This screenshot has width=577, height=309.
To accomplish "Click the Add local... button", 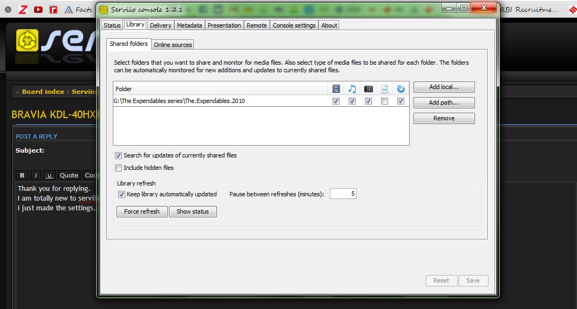I will click(x=444, y=87).
